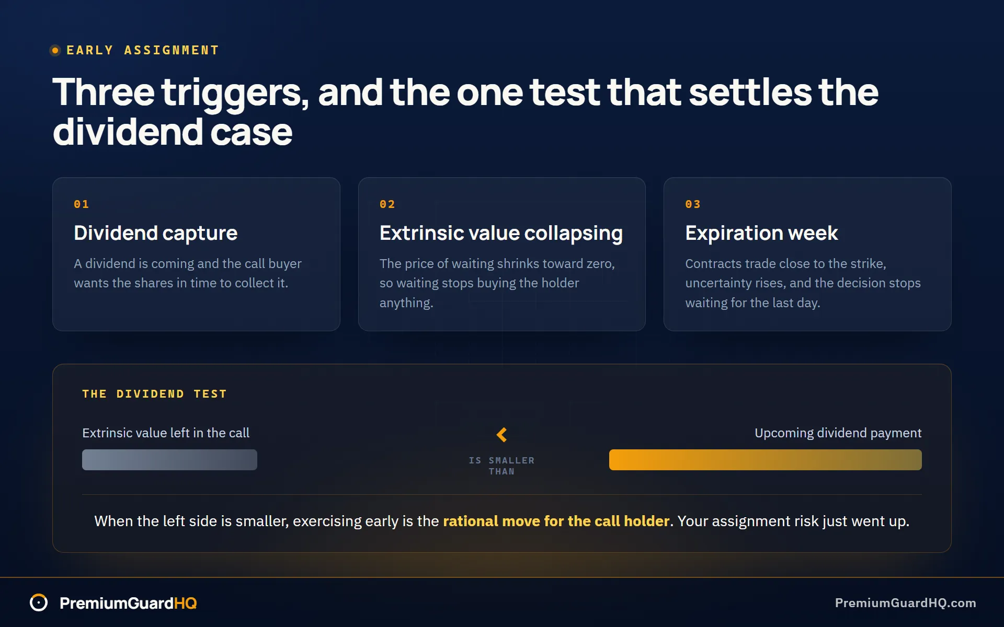Click the highlighted rational move phrase

click(x=556, y=521)
